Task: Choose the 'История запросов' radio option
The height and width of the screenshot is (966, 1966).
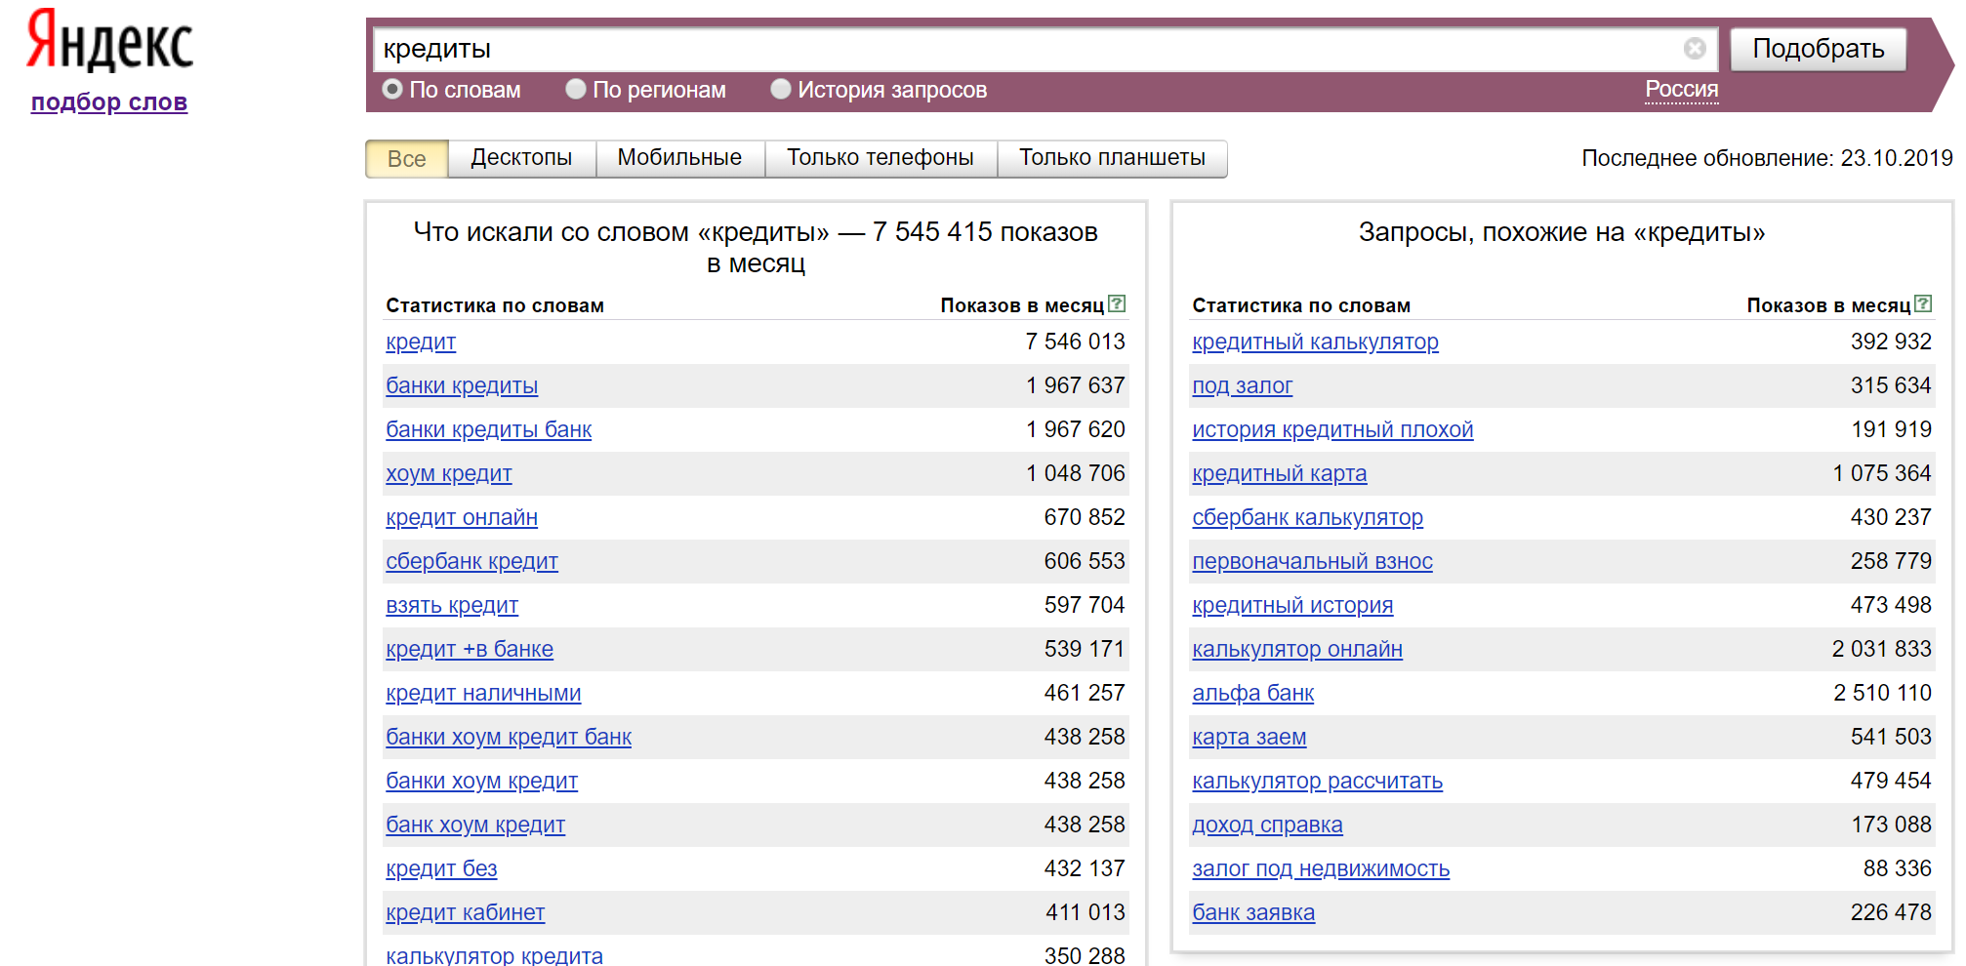Action: [781, 90]
